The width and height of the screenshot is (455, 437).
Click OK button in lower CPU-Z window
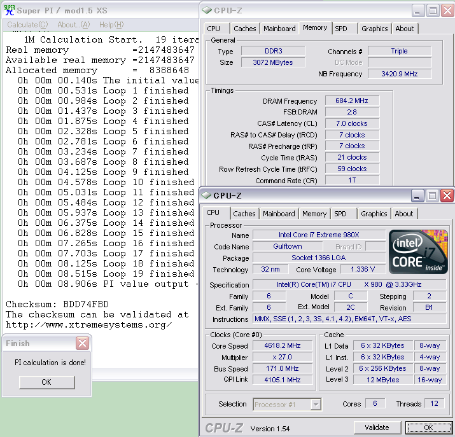(429, 427)
